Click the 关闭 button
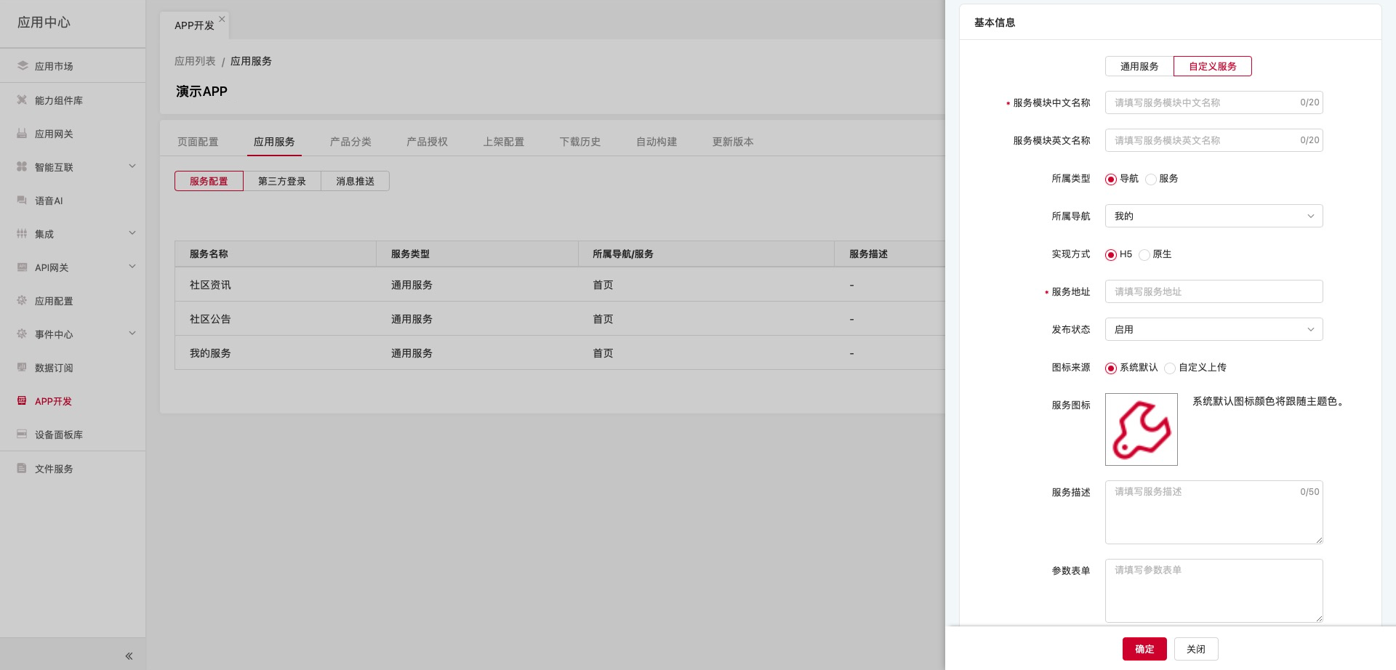Viewport: 1396px width, 670px height. [x=1195, y=649]
